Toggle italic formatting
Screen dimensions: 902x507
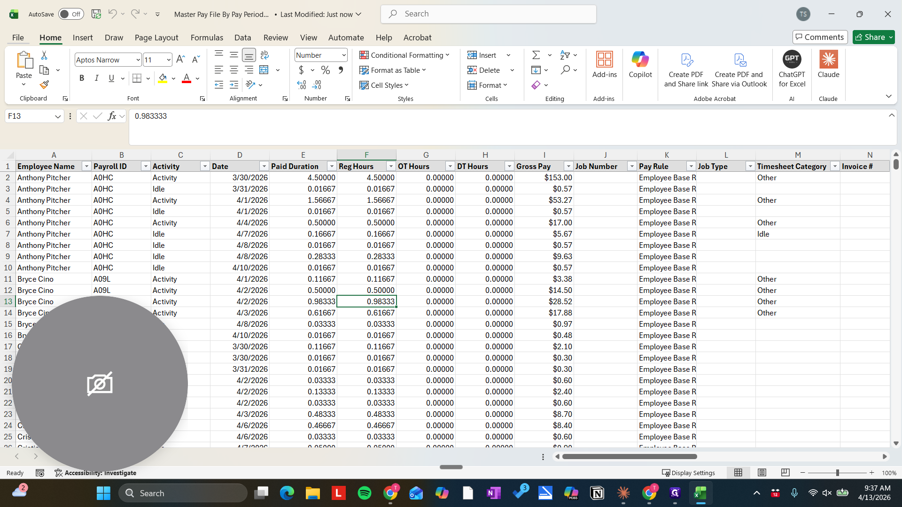pyautogui.click(x=96, y=78)
